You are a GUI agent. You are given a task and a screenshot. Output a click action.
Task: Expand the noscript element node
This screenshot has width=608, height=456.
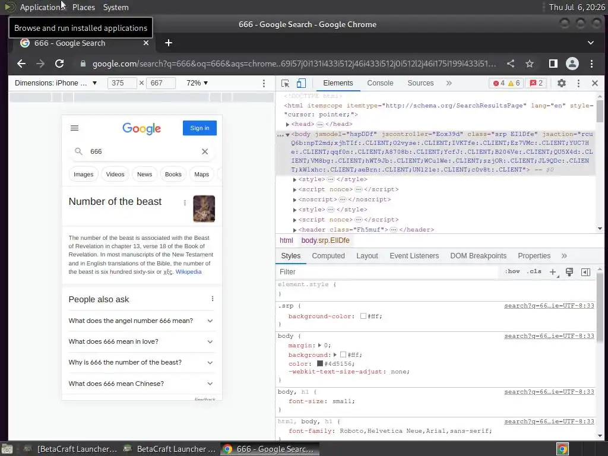pyautogui.click(x=294, y=200)
